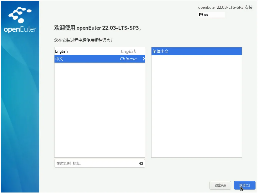Choose 简体中文 locale in the right list
This screenshot has height=193, width=258.
pyautogui.click(x=196, y=51)
